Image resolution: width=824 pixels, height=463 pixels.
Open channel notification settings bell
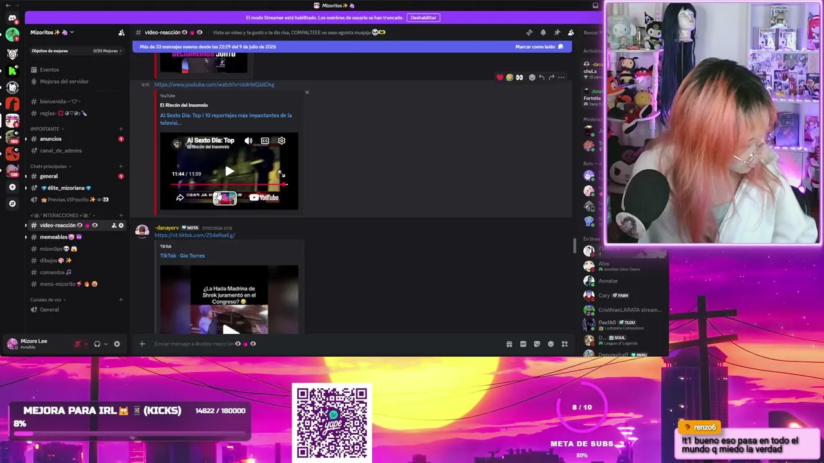[543, 32]
